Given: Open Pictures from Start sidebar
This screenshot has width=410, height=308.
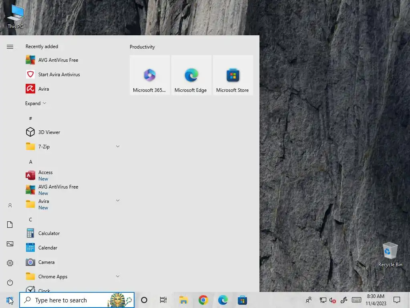Looking at the screenshot, I should point(10,244).
